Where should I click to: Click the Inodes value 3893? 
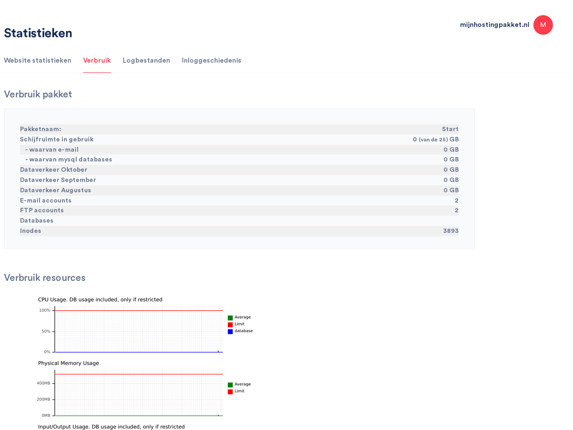(x=451, y=231)
